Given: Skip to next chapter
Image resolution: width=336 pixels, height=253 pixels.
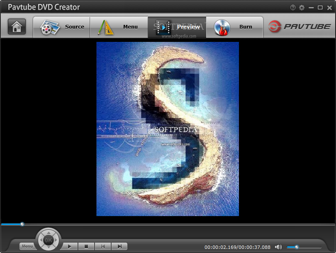Looking at the screenshot, I should tap(119, 247).
